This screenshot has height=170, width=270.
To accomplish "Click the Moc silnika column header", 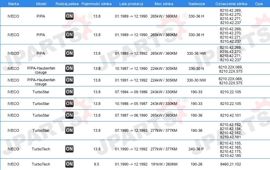I will click(164, 4).
